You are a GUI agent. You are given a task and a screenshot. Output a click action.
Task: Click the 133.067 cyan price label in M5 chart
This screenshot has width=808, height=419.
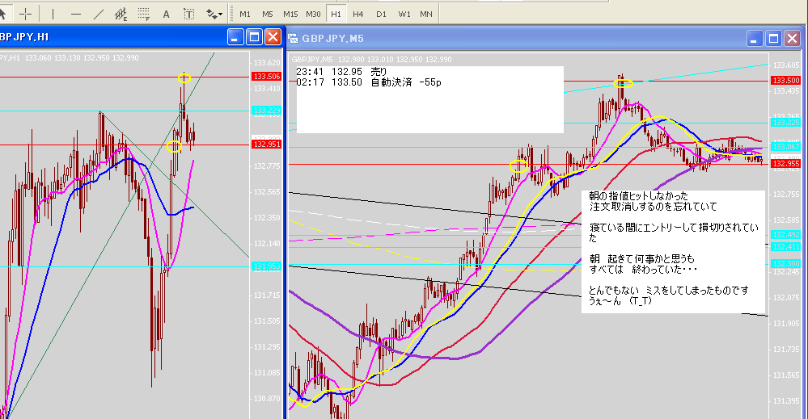coord(786,147)
